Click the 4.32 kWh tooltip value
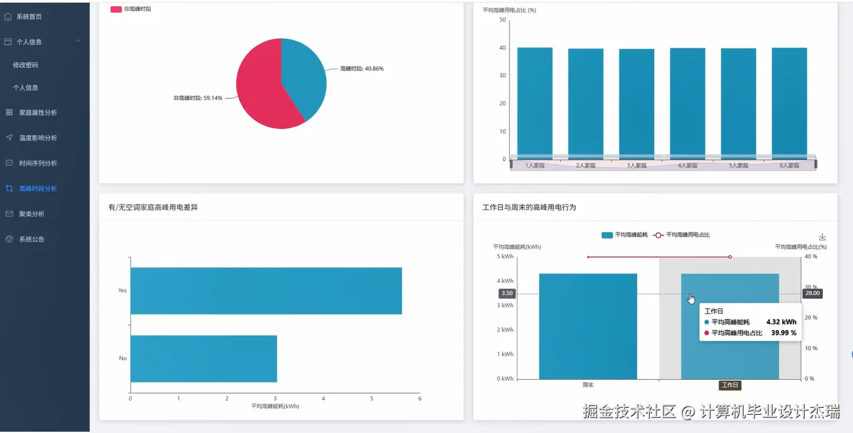The width and height of the screenshot is (853, 433). pos(781,322)
